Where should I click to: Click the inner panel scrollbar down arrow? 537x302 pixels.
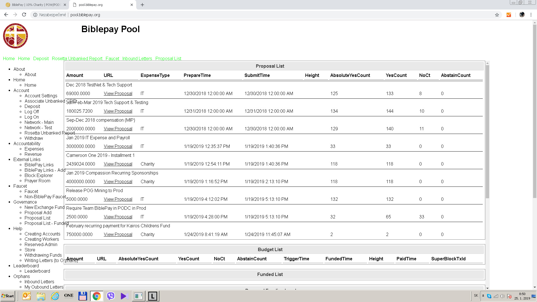pyautogui.click(x=487, y=288)
